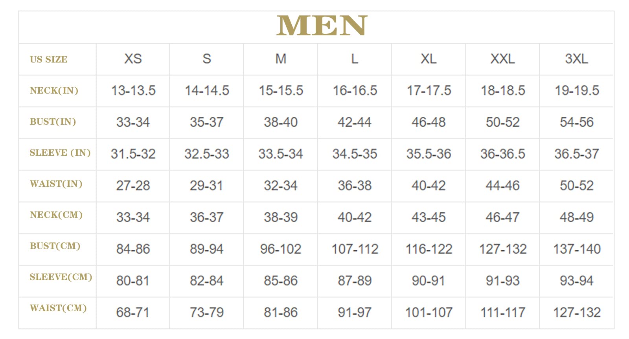Click the BUST(IN) row label
The image size is (629, 339).
click(53, 122)
